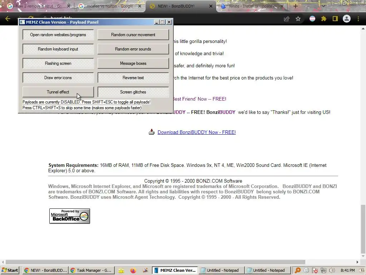Click the download icon beside the BonziBUDDY link
The height and width of the screenshot is (275, 366).
[152, 132]
